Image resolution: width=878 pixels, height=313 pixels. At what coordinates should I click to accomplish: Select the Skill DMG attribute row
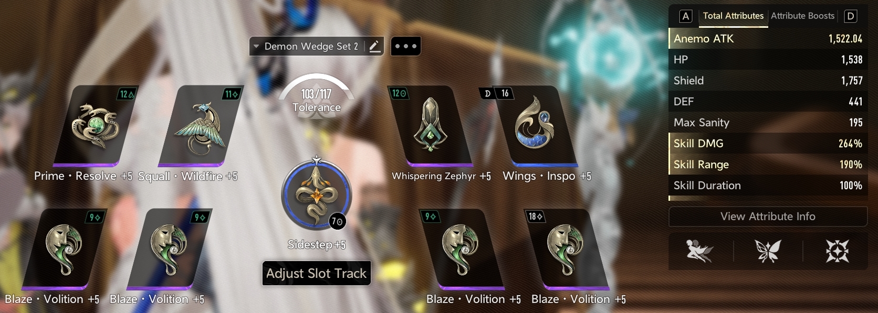click(768, 143)
